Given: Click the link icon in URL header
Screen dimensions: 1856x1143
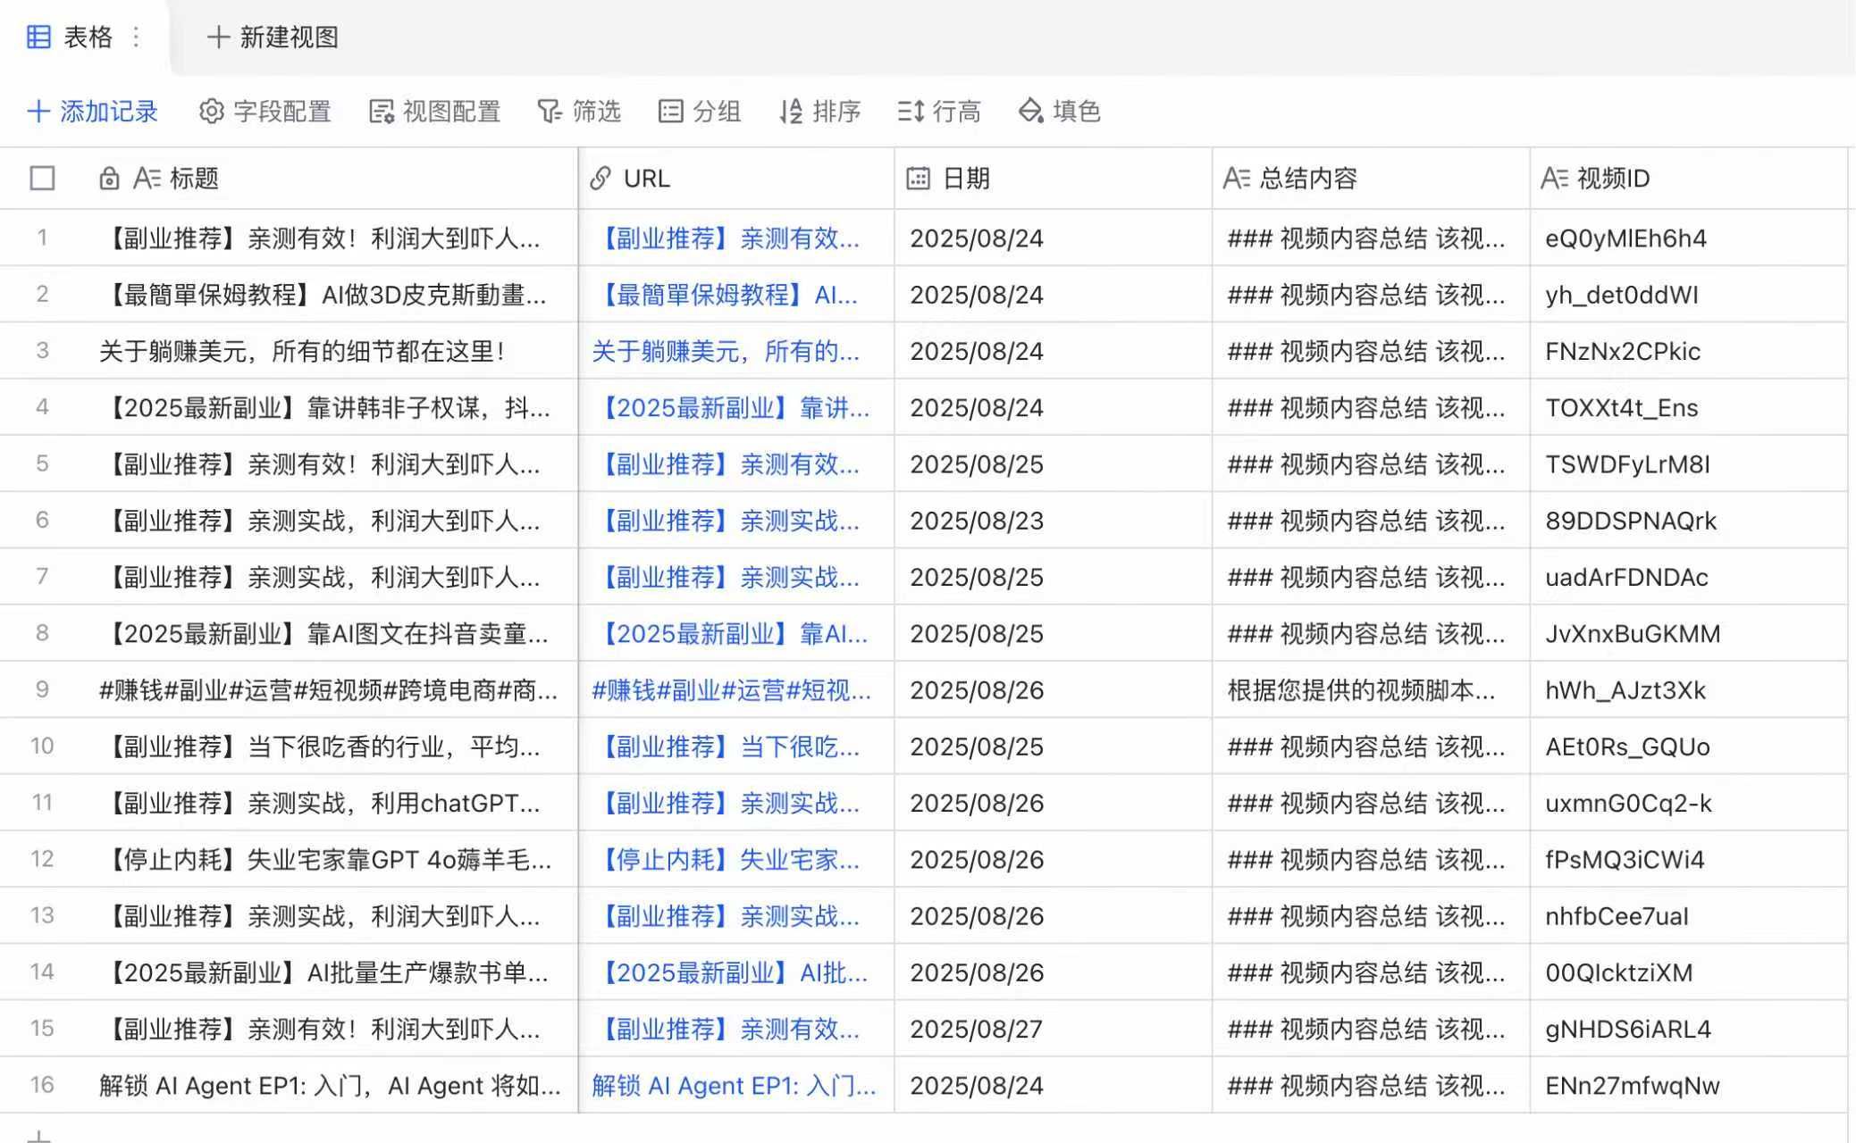Looking at the screenshot, I should click(x=600, y=179).
